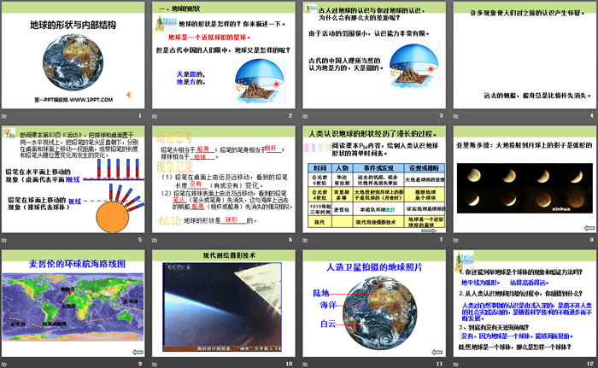598x368 pixels.
Task: Click 陆地 label on slide 11
Action: click(321, 293)
